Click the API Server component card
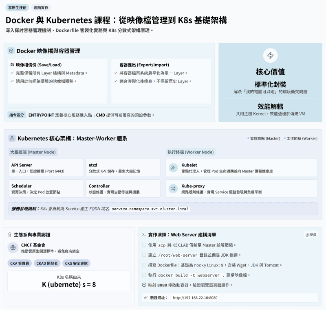 [x=46, y=168]
